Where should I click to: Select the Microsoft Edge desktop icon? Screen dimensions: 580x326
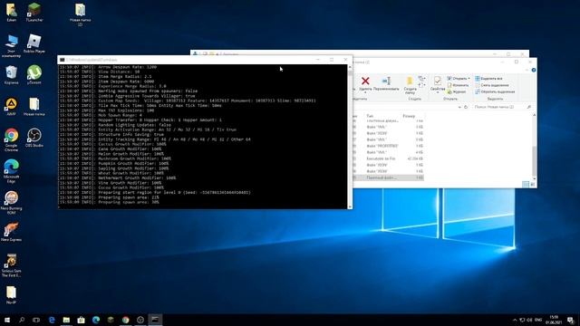11,171
